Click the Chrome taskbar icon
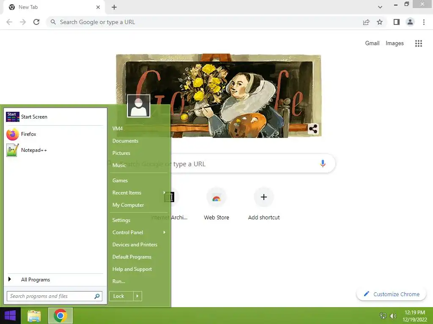433x324 pixels. tap(60, 316)
